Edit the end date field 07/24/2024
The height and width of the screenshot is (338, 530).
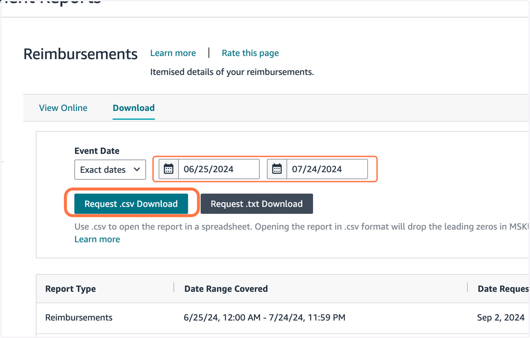(x=327, y=169)
